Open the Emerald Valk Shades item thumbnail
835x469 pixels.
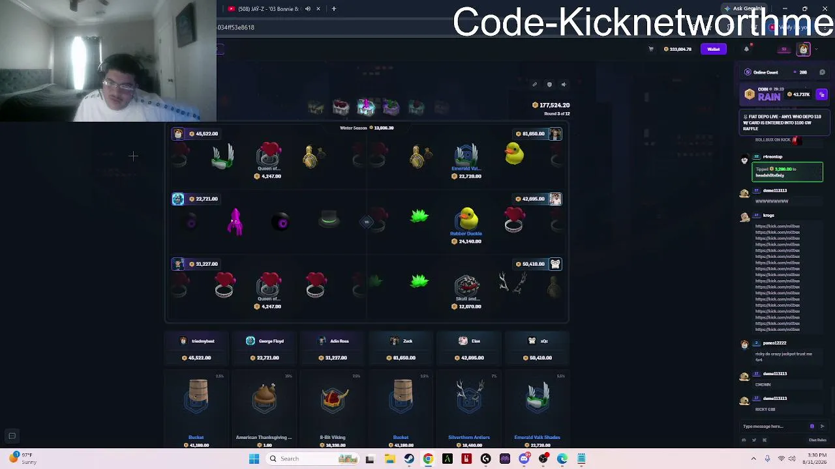(x=538, y=397)
